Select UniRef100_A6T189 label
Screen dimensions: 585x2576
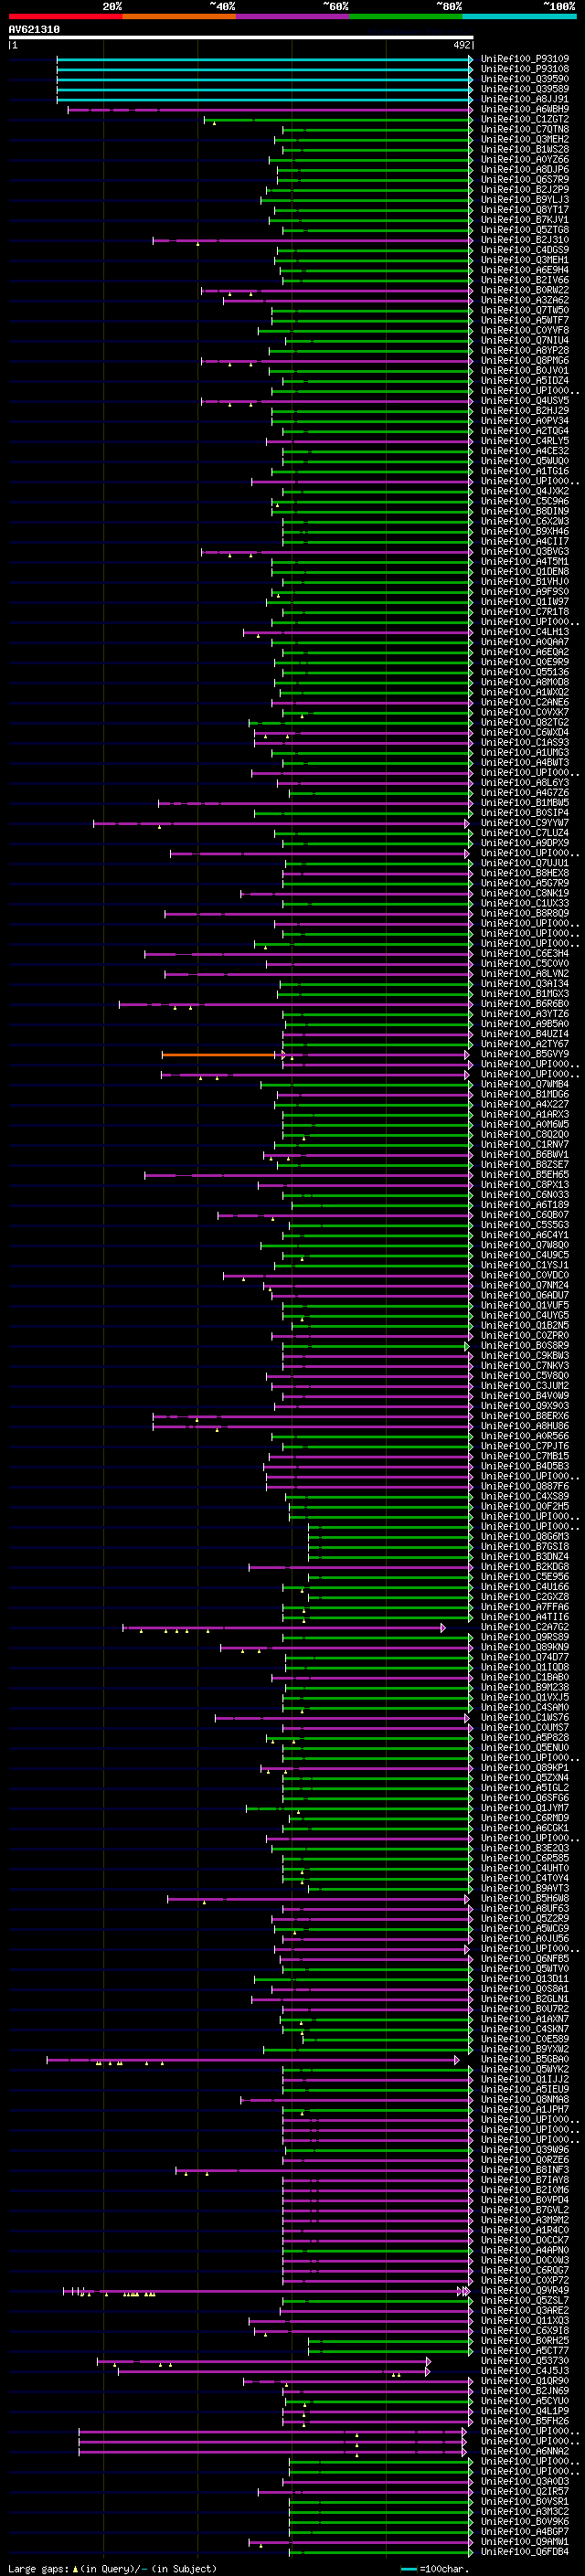coord(525,1205)
